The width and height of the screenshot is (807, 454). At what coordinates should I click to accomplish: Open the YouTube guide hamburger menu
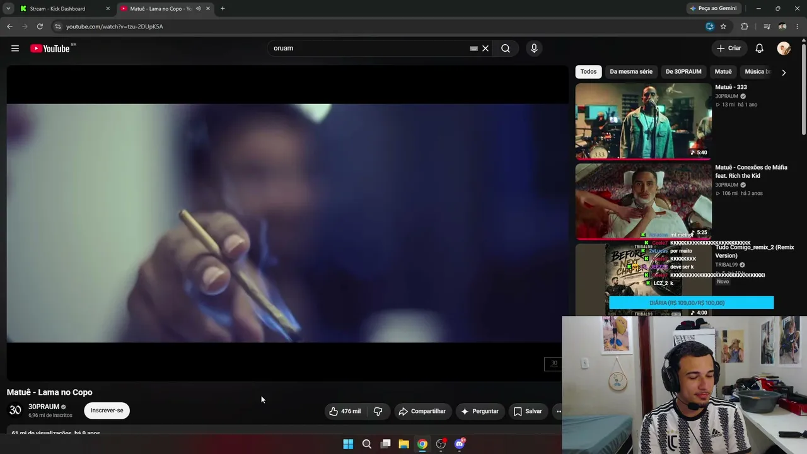pyautogui.click(x=15, y=49)
